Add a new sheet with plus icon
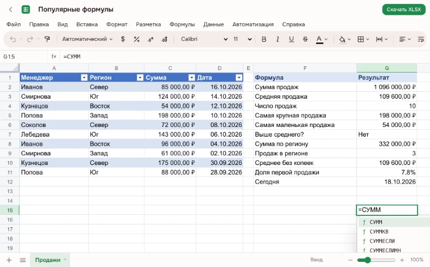 click(9, 260)
